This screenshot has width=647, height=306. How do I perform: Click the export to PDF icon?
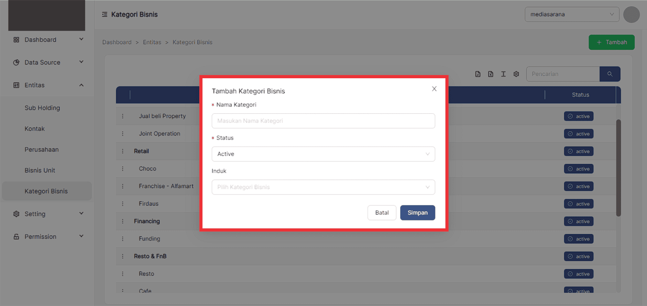click(478, 74)
